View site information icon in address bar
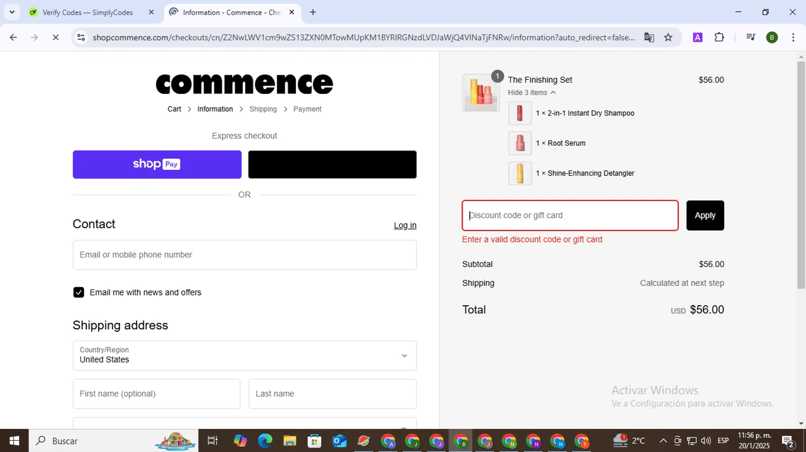This screenshot has width=806, height=452. coord(81,38)
